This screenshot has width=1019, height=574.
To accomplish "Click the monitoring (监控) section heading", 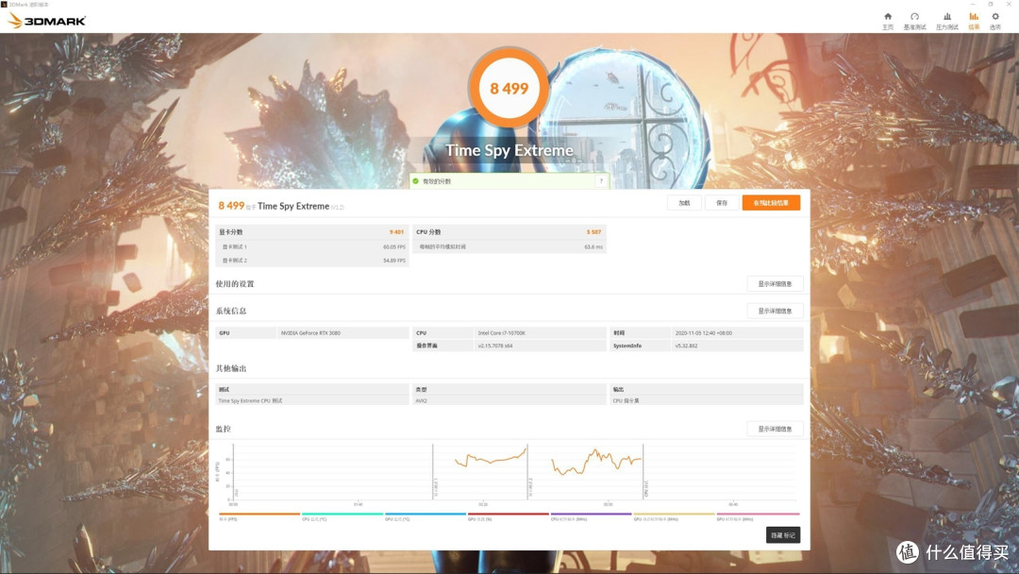I will (223, 429).
